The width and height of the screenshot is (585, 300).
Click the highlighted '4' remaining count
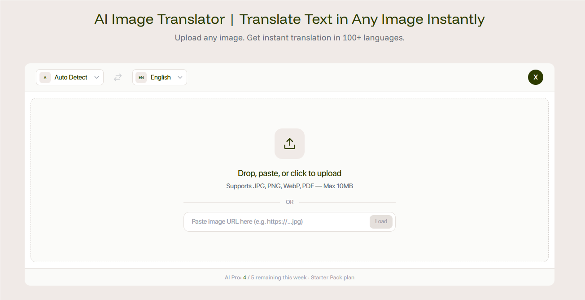tap(244, 278)
